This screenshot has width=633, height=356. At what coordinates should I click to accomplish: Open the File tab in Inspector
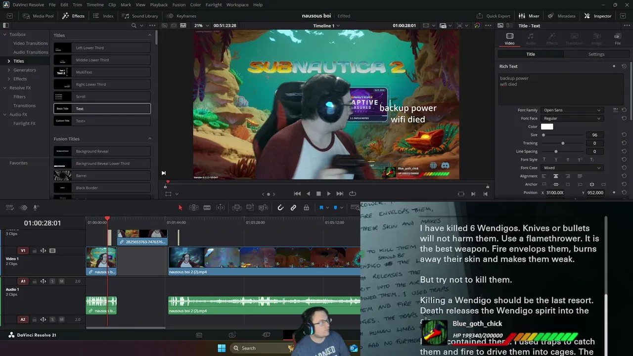click(618, 39)
